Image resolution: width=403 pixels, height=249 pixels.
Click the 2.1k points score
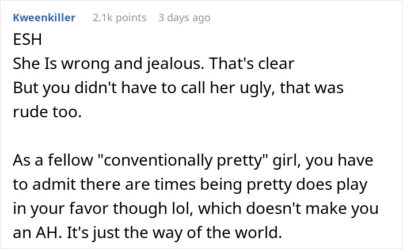click(119, 18)
